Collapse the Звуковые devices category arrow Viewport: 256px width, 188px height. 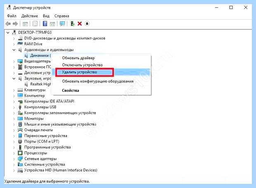[14, 79]
